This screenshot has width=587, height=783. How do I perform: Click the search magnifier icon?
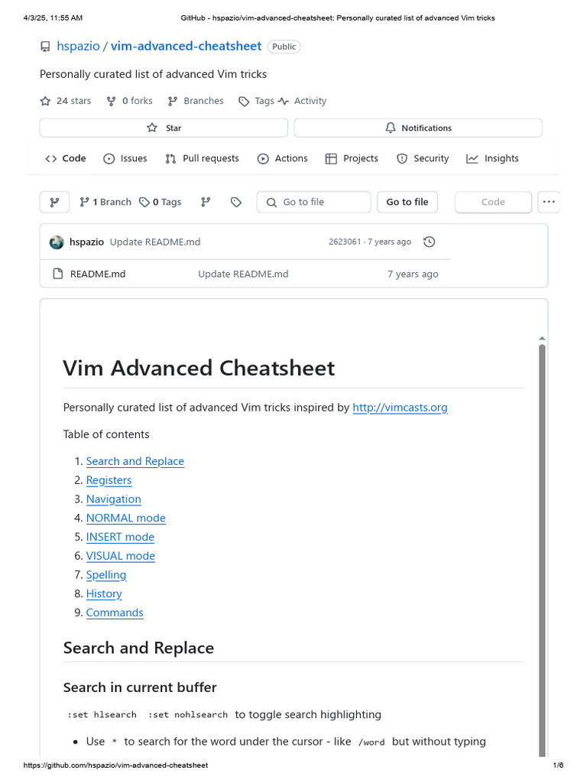(271, 202)
